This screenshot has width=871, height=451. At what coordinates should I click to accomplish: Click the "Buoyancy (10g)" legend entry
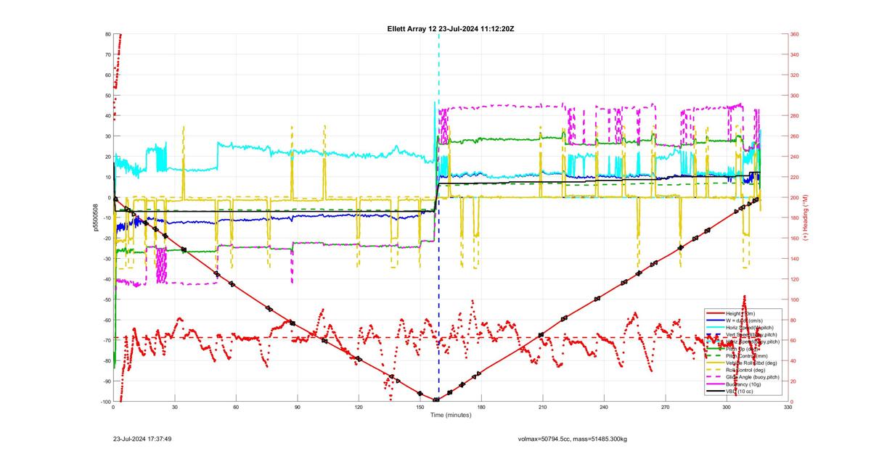[743, 384]
